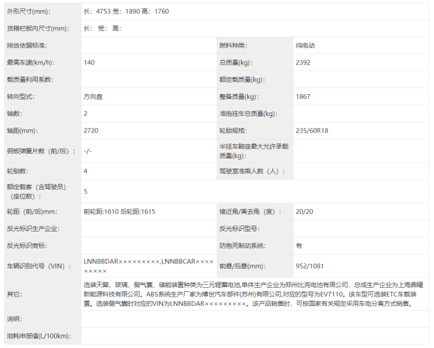The height and width of the screenshot is (348, 434).
Task: Select the tire count value 4
Action: (85, 171)
